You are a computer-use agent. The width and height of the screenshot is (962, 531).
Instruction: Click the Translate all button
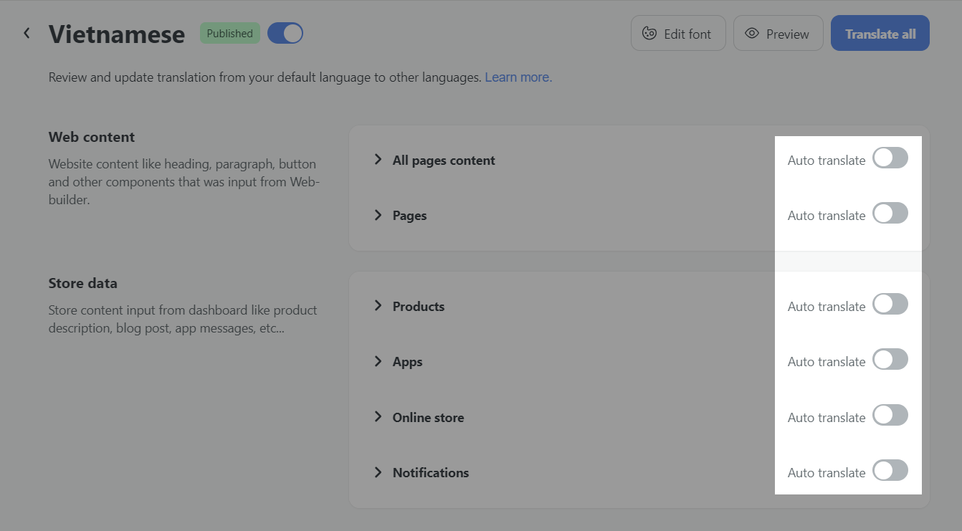[x=880, y=33]
